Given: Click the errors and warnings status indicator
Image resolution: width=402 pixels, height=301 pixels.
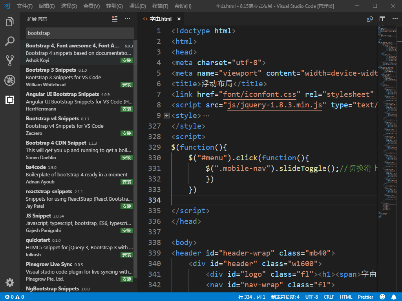Looking at the screenshot, I should (x=15, y=297).
